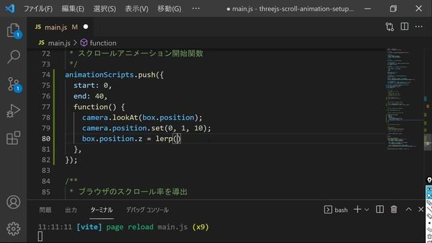Viewport: 432px width, 243px height.
Task: Open the Manage gear settings
Action: click(x=13, y=229)
